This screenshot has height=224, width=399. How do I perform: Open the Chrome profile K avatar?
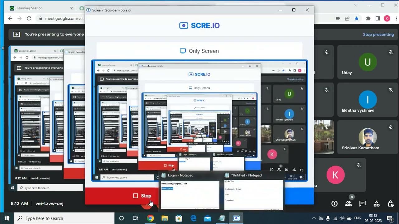coord(387,18)
